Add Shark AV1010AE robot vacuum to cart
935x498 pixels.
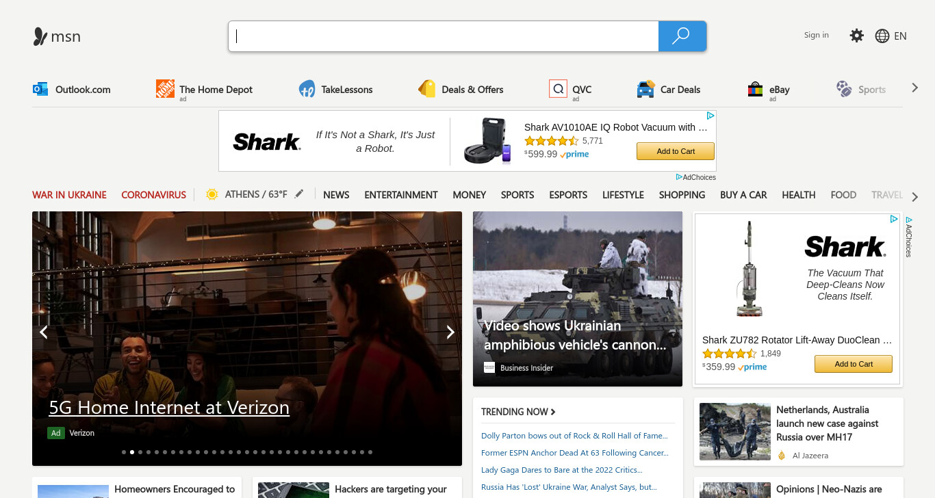pos(676,151)
